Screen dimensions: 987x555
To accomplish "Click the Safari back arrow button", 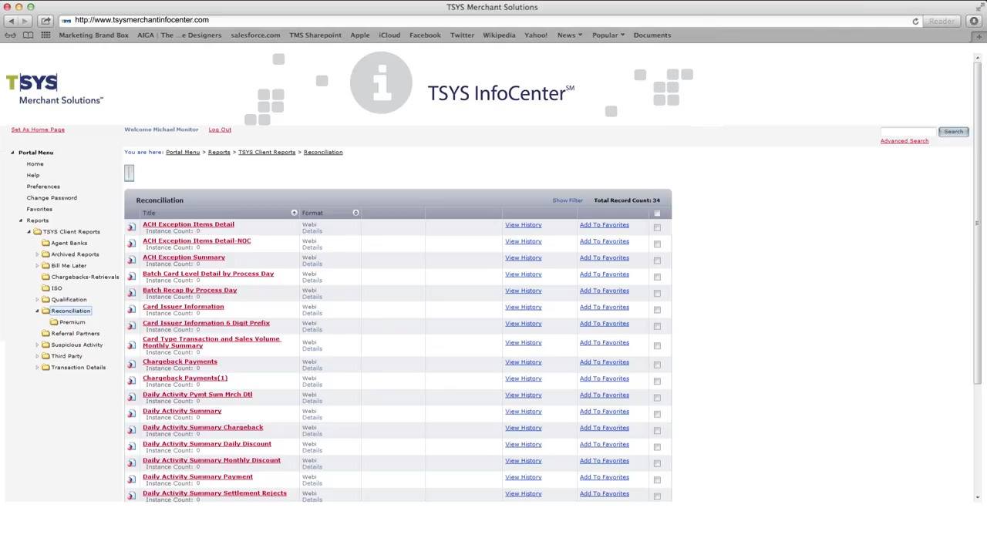I will (12, 21).
